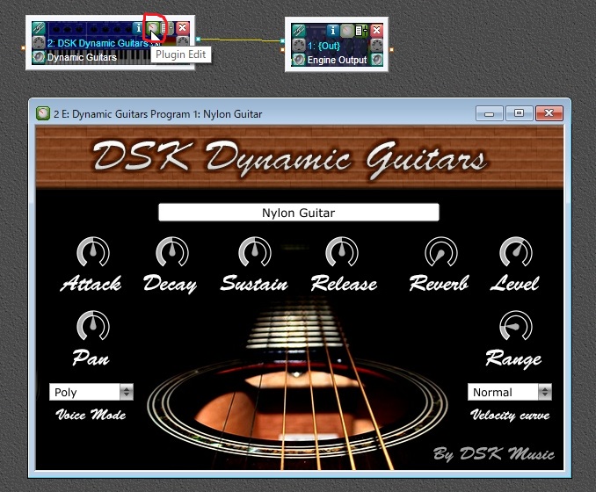Screen dimensions: 596x492
Task: Click the Sustain knob
Action: [x=255, y=252]
